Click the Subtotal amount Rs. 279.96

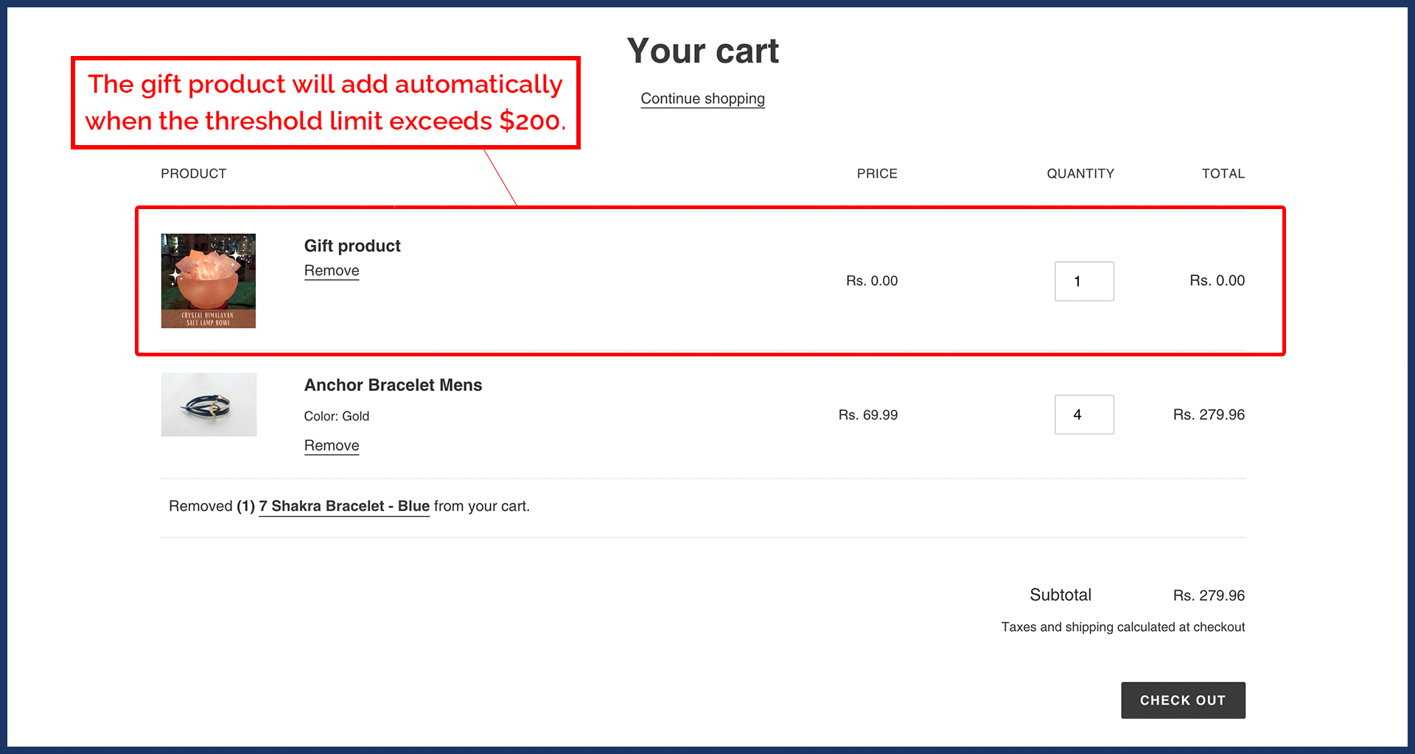tap(1209, 596)
